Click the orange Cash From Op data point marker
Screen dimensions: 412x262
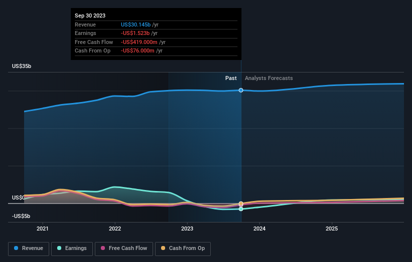(241, 203)
